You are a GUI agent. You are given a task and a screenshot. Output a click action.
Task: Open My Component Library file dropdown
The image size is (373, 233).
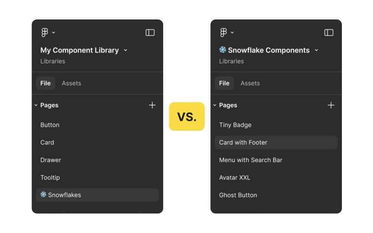point(126,50)
